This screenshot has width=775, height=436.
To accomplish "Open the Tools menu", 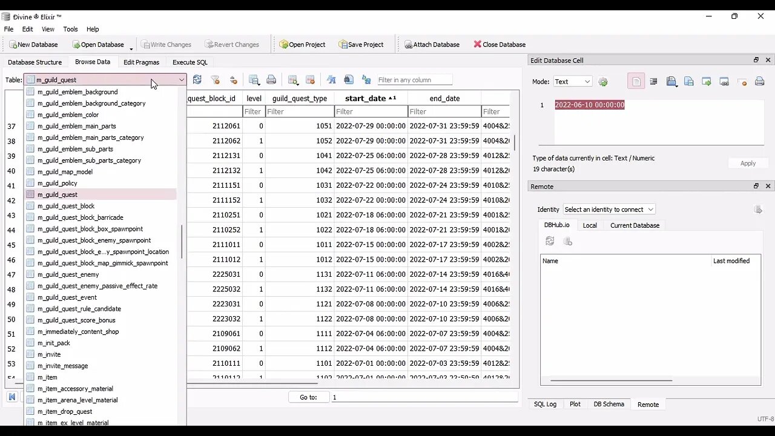I will pos(70,29).
